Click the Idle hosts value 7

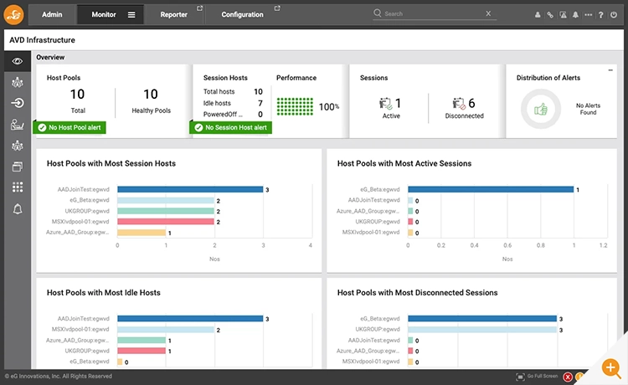click(x=260, y=103)
